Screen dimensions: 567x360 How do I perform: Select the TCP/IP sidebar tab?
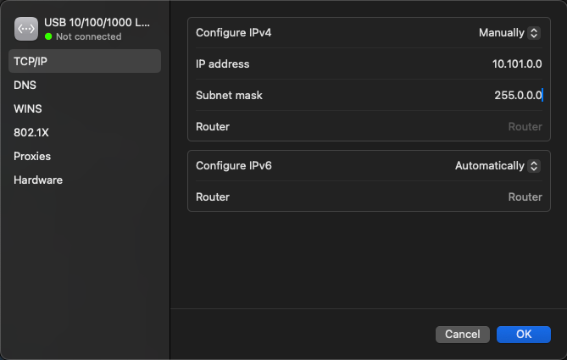click(x=85, y=61)
